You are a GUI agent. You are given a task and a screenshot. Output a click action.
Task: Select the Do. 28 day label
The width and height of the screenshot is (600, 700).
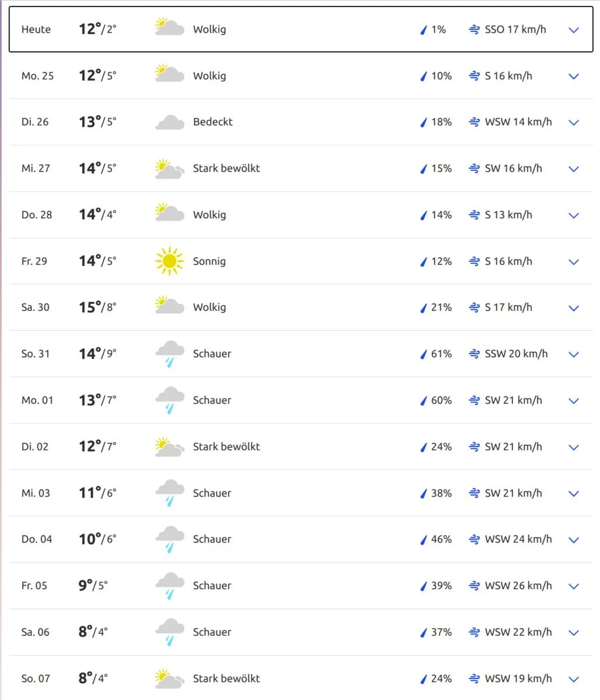(x=37, y=215)
